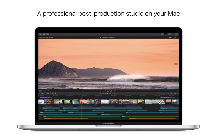Select the Trim tool under viewer
Viewport: 217px width, 135px height.
44,91
